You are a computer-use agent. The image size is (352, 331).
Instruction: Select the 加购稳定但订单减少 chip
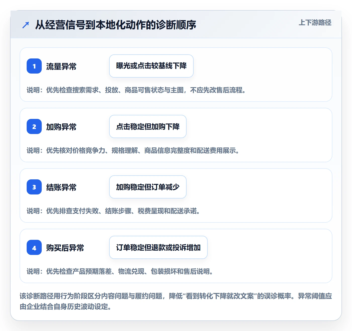(148, 187)
